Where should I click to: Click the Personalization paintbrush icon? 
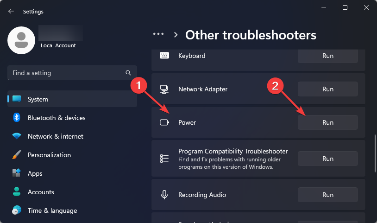(17, 155)
